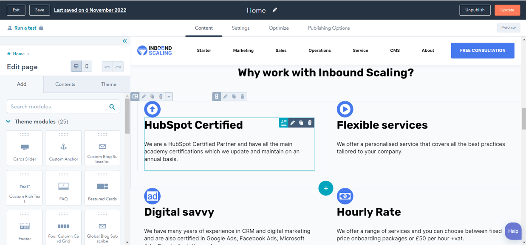526x245 pixels.
Task: Clone the column with its copy icon
Action: tap(234, 96)
